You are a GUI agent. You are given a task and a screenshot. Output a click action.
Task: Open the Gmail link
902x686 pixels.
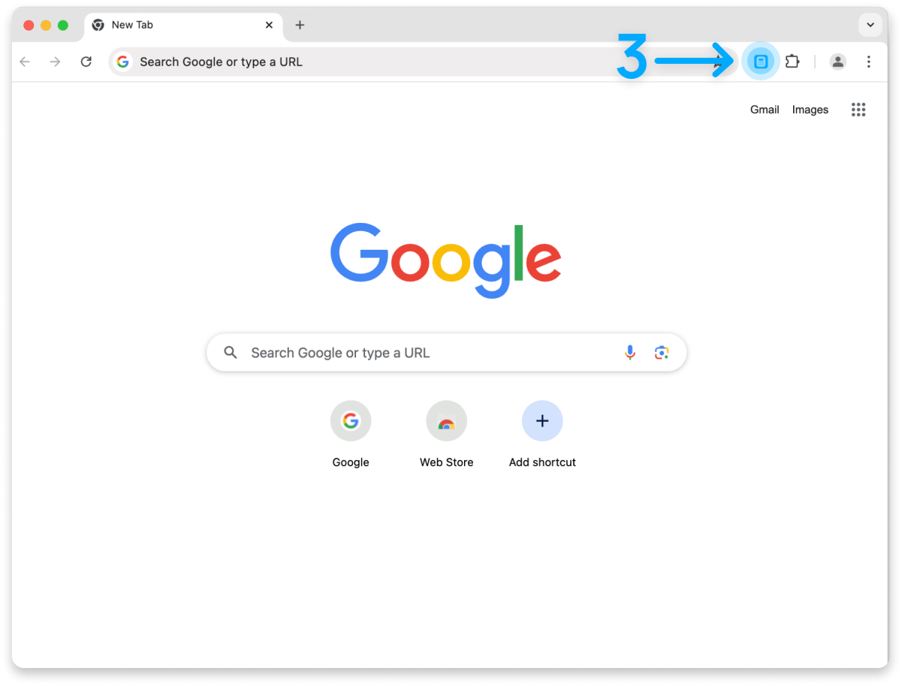[765, 110]
